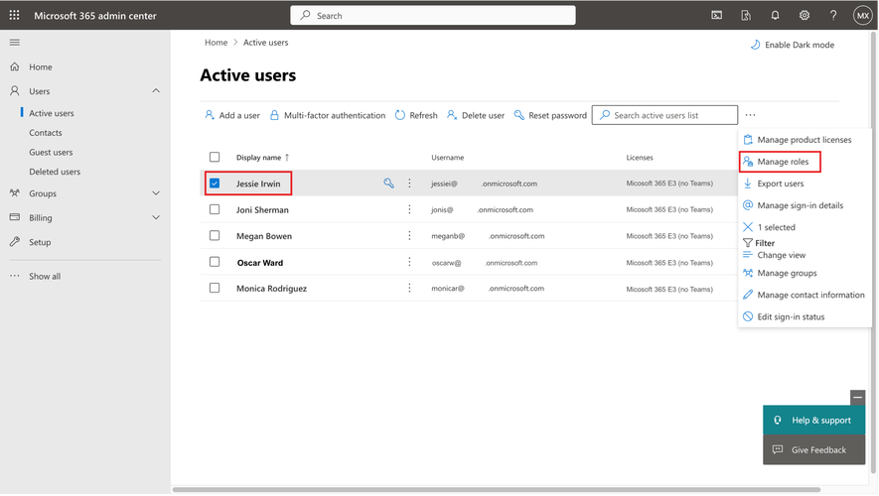Uncheck the Jessie Irwin checkbox
The height and width of the screenshot is (496, 879).
pos(215,184)
